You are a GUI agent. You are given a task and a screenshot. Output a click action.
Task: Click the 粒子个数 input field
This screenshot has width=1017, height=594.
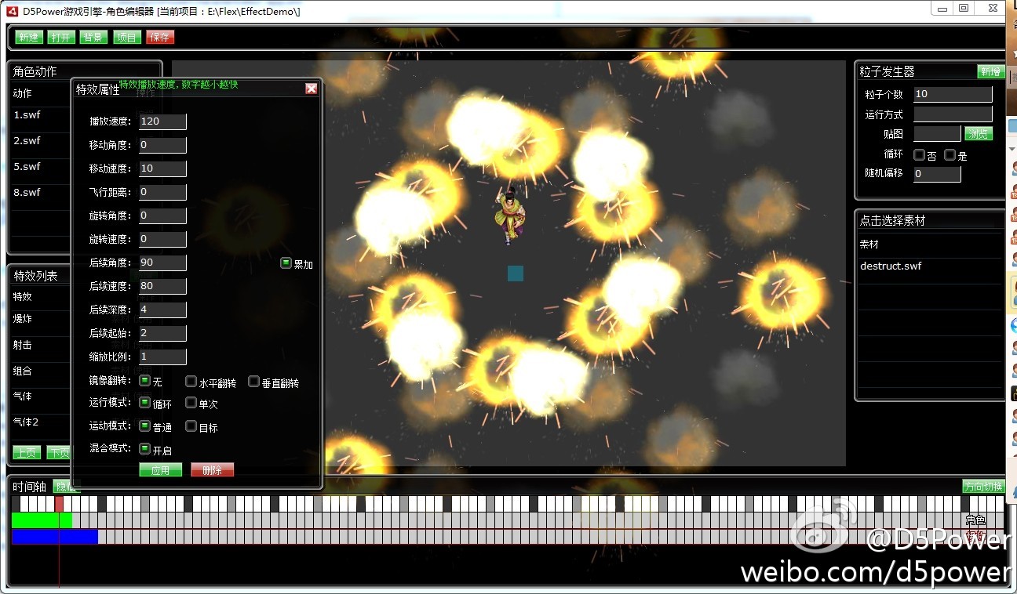pyautogui.click(x=953, y=94)
